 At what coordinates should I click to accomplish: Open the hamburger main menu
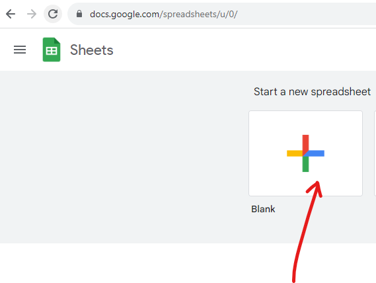[20, 50]
